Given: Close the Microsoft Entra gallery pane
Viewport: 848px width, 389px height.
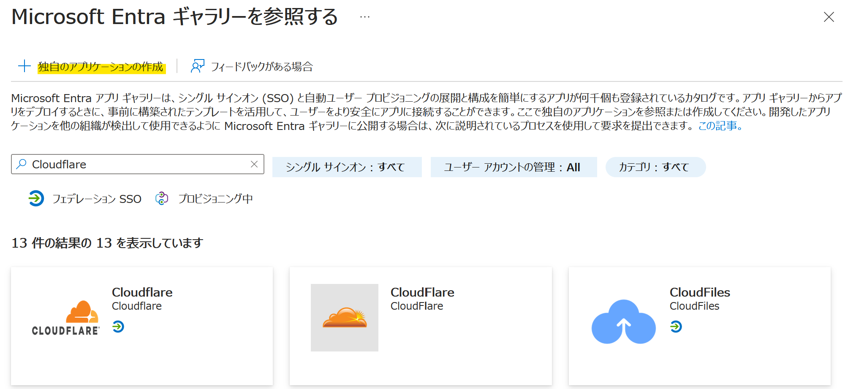Looking at the screenshot, I should point(829,17).
